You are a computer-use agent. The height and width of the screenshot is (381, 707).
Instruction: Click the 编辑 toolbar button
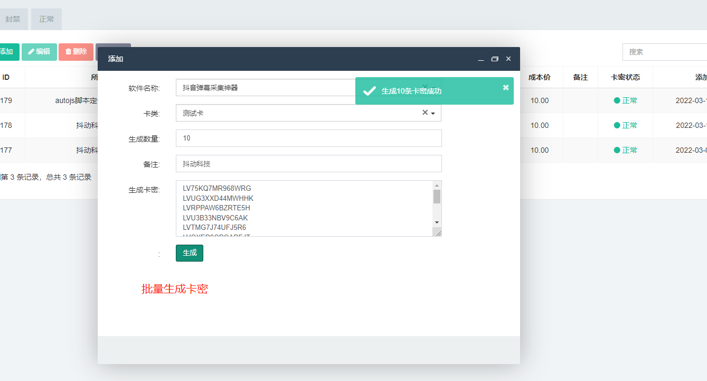[x=39, y=52]
